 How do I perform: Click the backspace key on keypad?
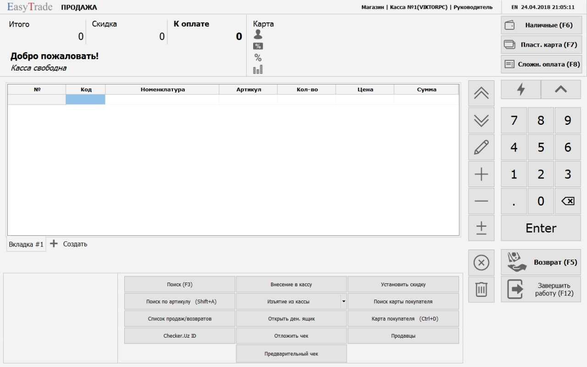pyautogui.click(x=568, y=201)
